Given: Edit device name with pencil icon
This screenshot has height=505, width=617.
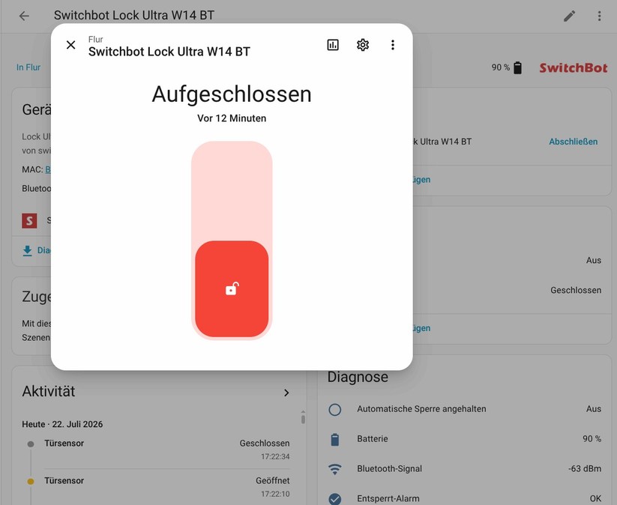Looking at the screenshot, I should 569,16.
